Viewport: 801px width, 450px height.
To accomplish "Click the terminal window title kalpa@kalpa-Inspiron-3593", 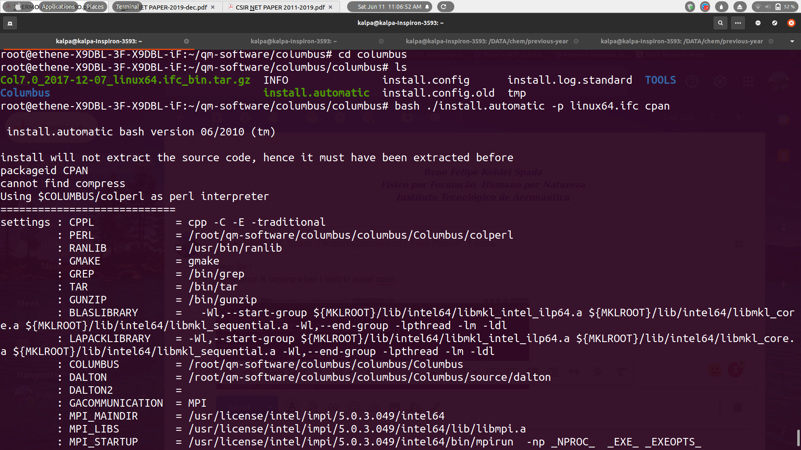I will tap(400, 23).
